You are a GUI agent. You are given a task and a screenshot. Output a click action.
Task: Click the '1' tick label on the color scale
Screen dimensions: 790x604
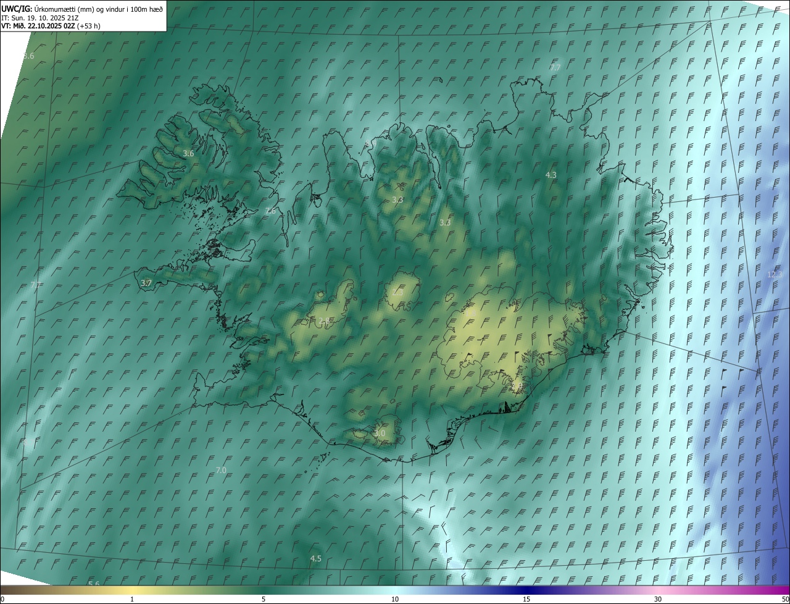pyautogui.click(x=132, y=600)
